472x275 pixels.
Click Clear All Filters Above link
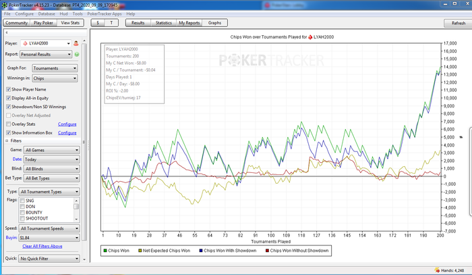click(x=42, y=247)
